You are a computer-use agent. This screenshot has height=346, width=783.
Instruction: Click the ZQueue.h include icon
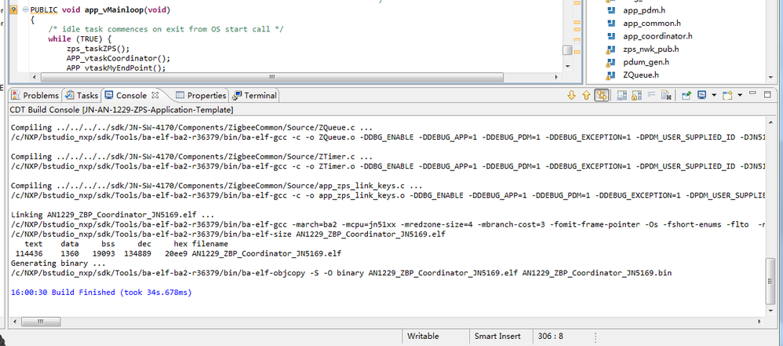coord(610,75)
